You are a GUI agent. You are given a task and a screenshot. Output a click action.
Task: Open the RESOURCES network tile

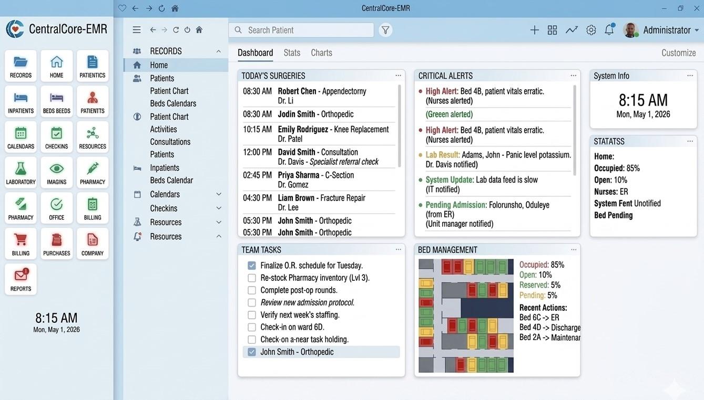93,137
